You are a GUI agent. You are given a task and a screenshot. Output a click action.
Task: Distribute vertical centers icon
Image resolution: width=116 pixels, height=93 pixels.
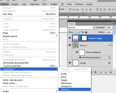tap(101, 9)
